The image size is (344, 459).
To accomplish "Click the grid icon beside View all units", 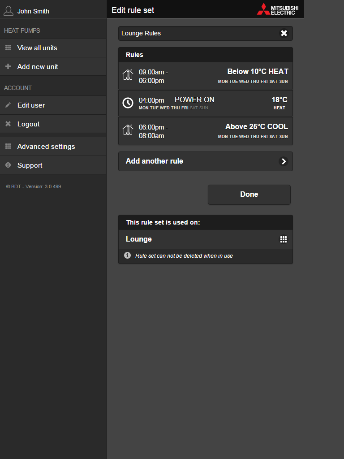I will click(x=8, y=48).
